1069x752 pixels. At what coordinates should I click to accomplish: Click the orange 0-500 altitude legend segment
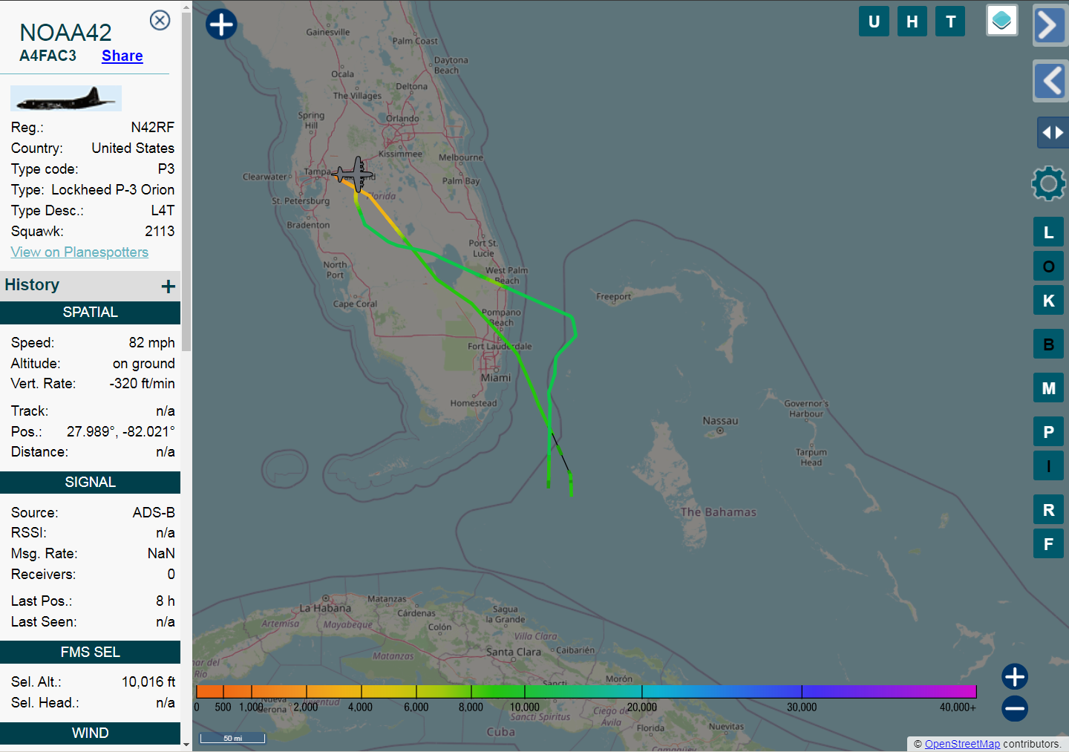(x=209, y=691)
